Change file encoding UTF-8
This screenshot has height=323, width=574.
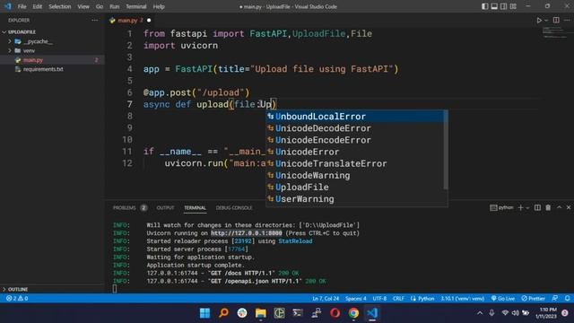pyautogui.click(x=379, y=299)
